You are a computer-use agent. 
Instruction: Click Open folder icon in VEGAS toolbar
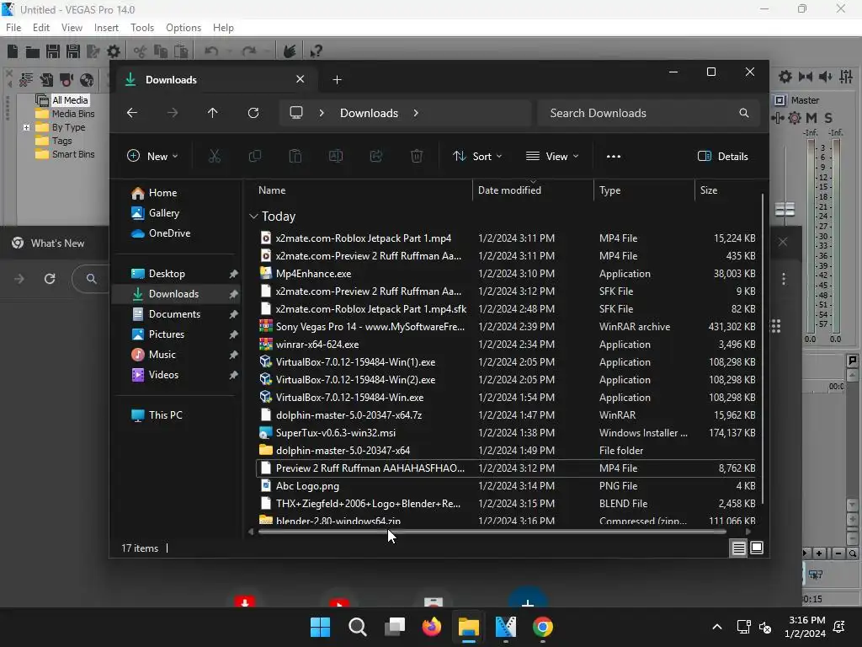[33, 51]
